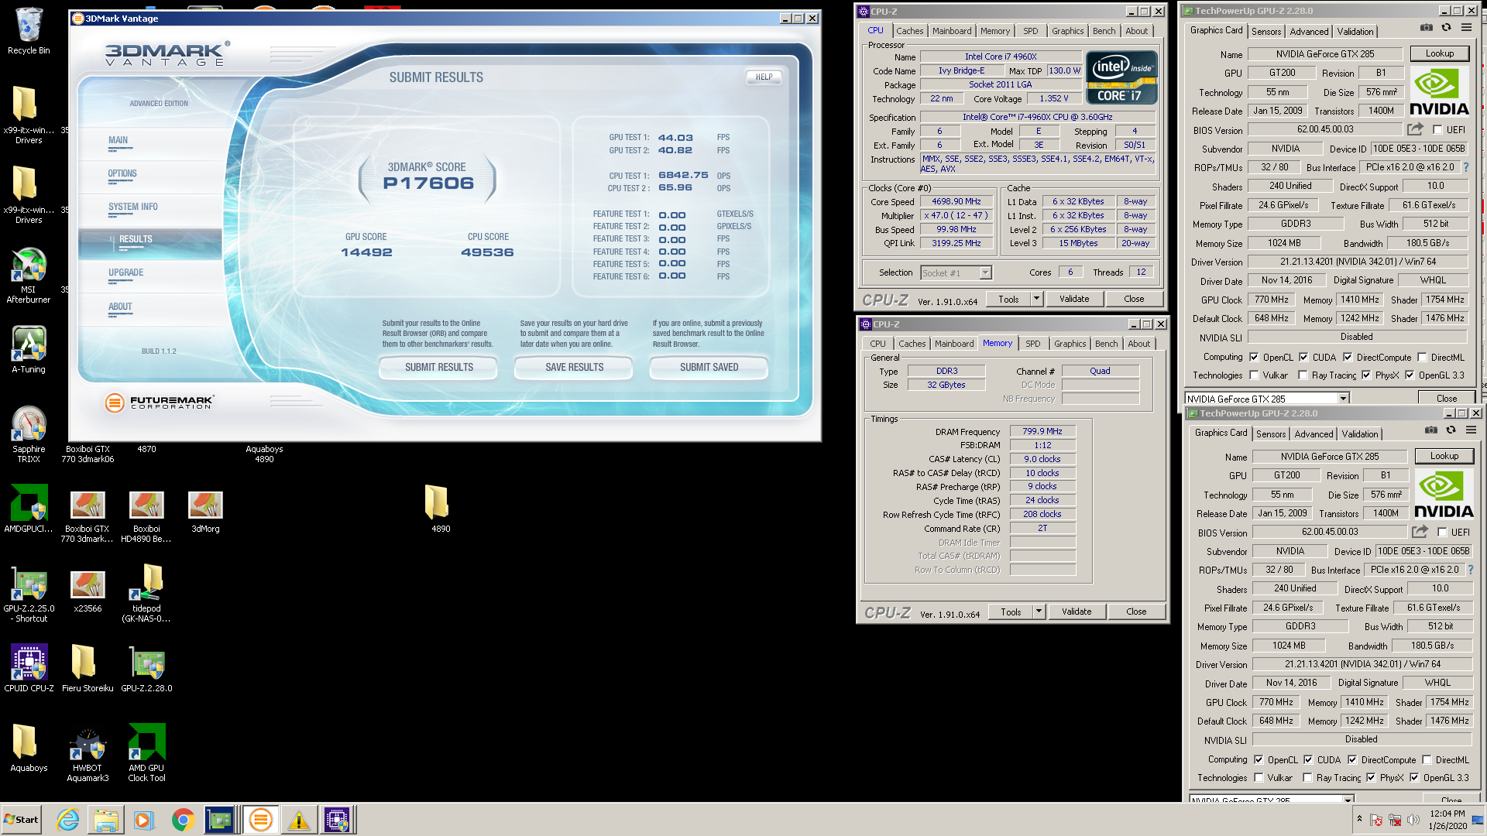The image size is (1487, 836).
Task: Click SAVE RESULTS button in 3DMark Vantage
Action: [x=574, y=367]
